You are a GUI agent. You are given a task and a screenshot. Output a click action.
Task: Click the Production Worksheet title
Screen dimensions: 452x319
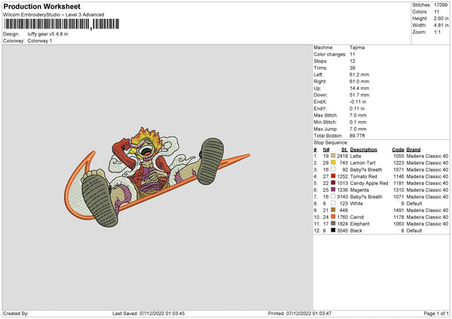tap(41, 6)
